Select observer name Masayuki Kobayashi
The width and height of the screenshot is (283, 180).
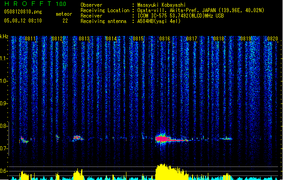(x=162, y=5)
